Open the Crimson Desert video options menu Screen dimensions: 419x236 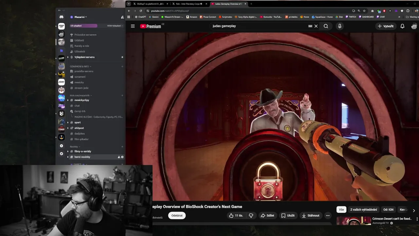click(417, 219)
